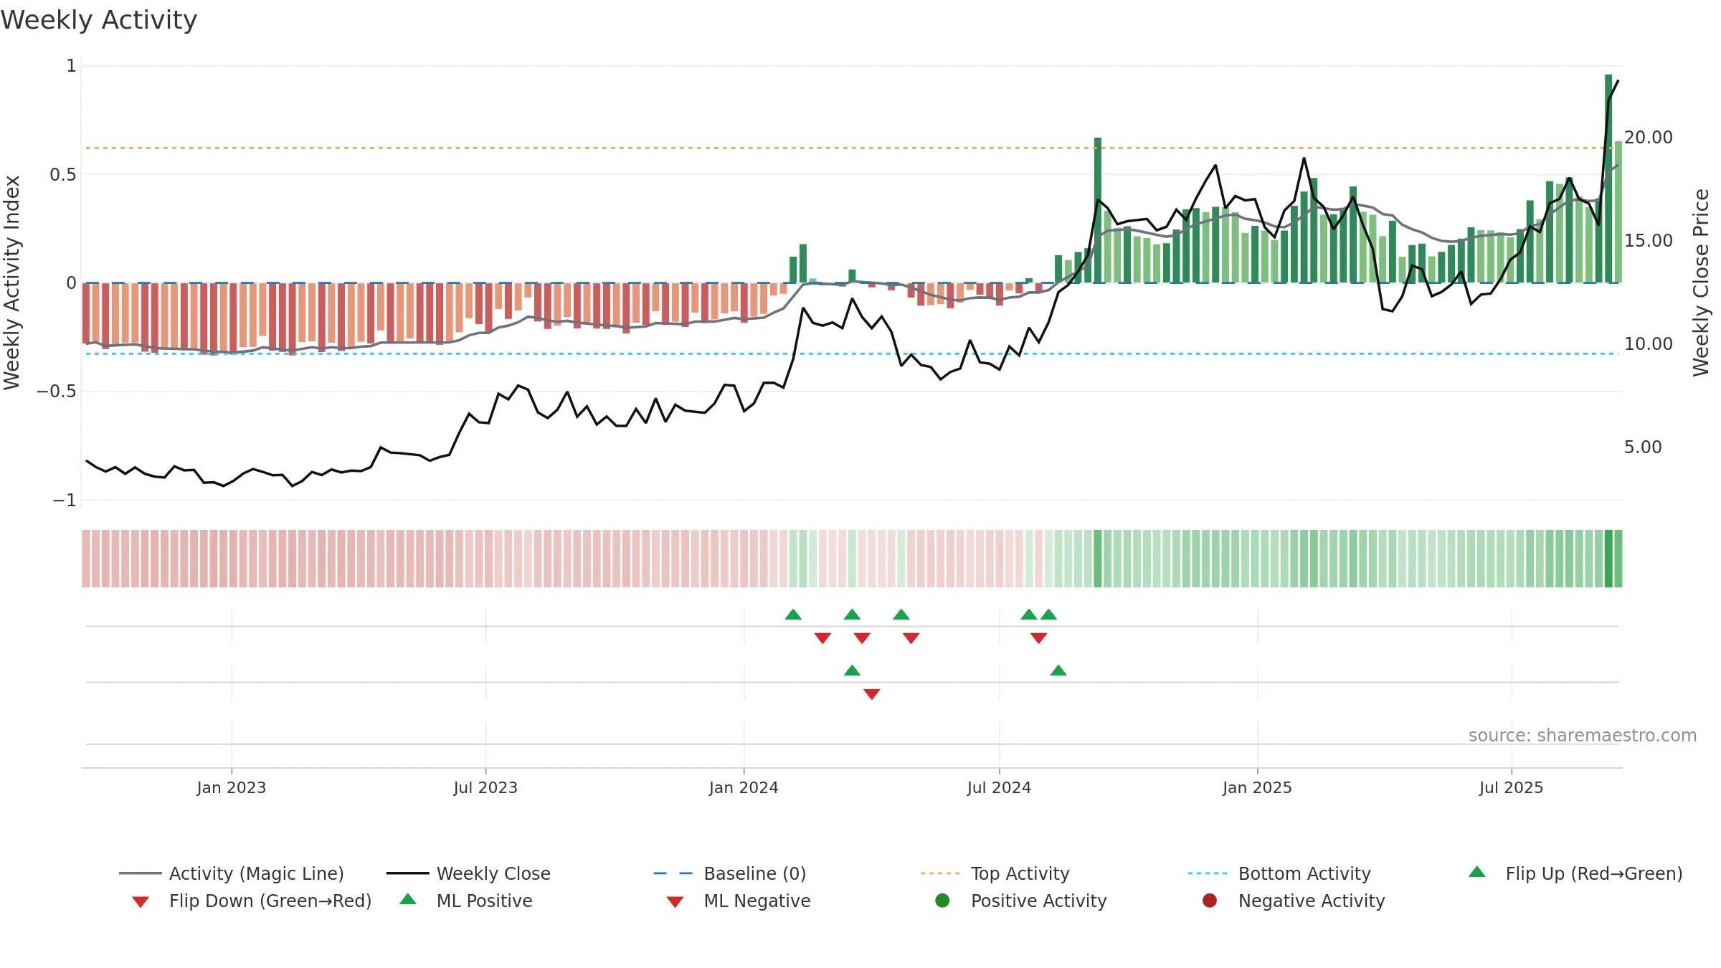Click the Jan 2025 axis label
The image size is (1721, 968).
tap(1257, 787)
